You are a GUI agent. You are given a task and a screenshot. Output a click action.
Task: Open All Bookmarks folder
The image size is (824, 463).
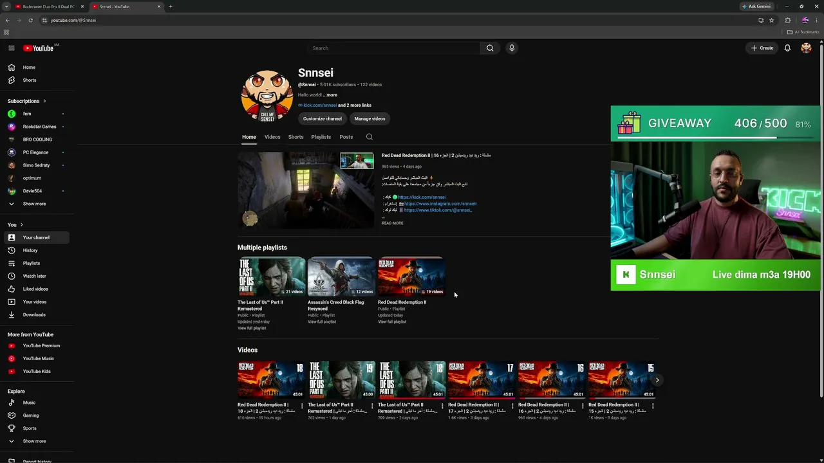(803, 32)
